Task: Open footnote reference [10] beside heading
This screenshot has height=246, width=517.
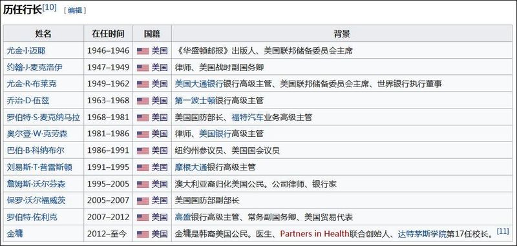Action: pos(50,7)
